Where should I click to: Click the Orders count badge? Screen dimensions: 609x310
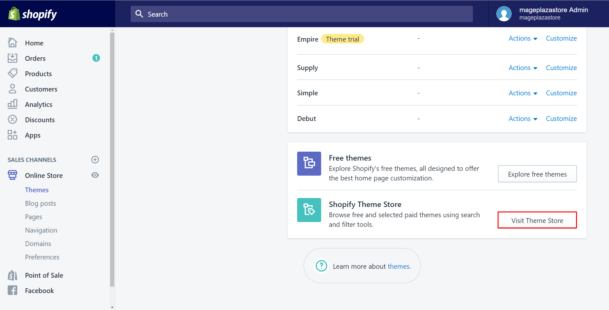point(96,58)
